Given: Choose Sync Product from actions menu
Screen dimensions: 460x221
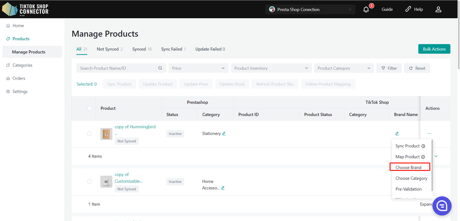Looking at the screenshot, I should 408,146.
